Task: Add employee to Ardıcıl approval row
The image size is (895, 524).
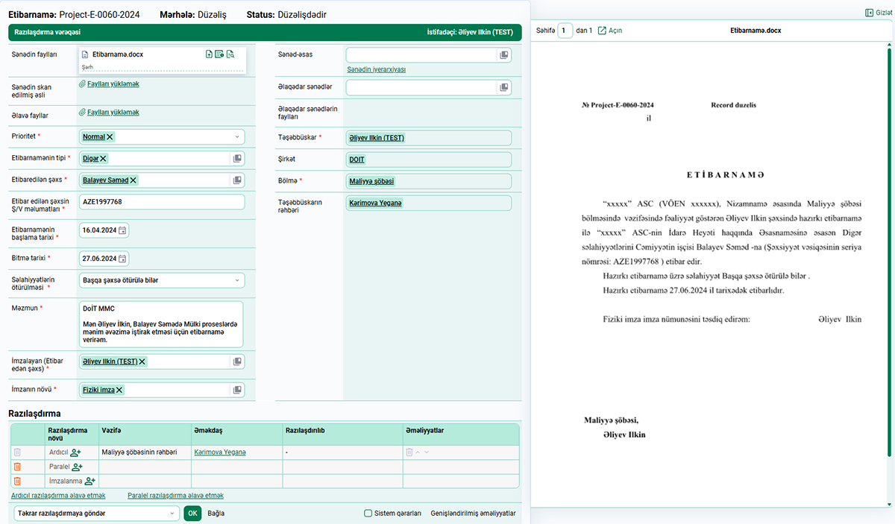Action: (x=76, y=452)
